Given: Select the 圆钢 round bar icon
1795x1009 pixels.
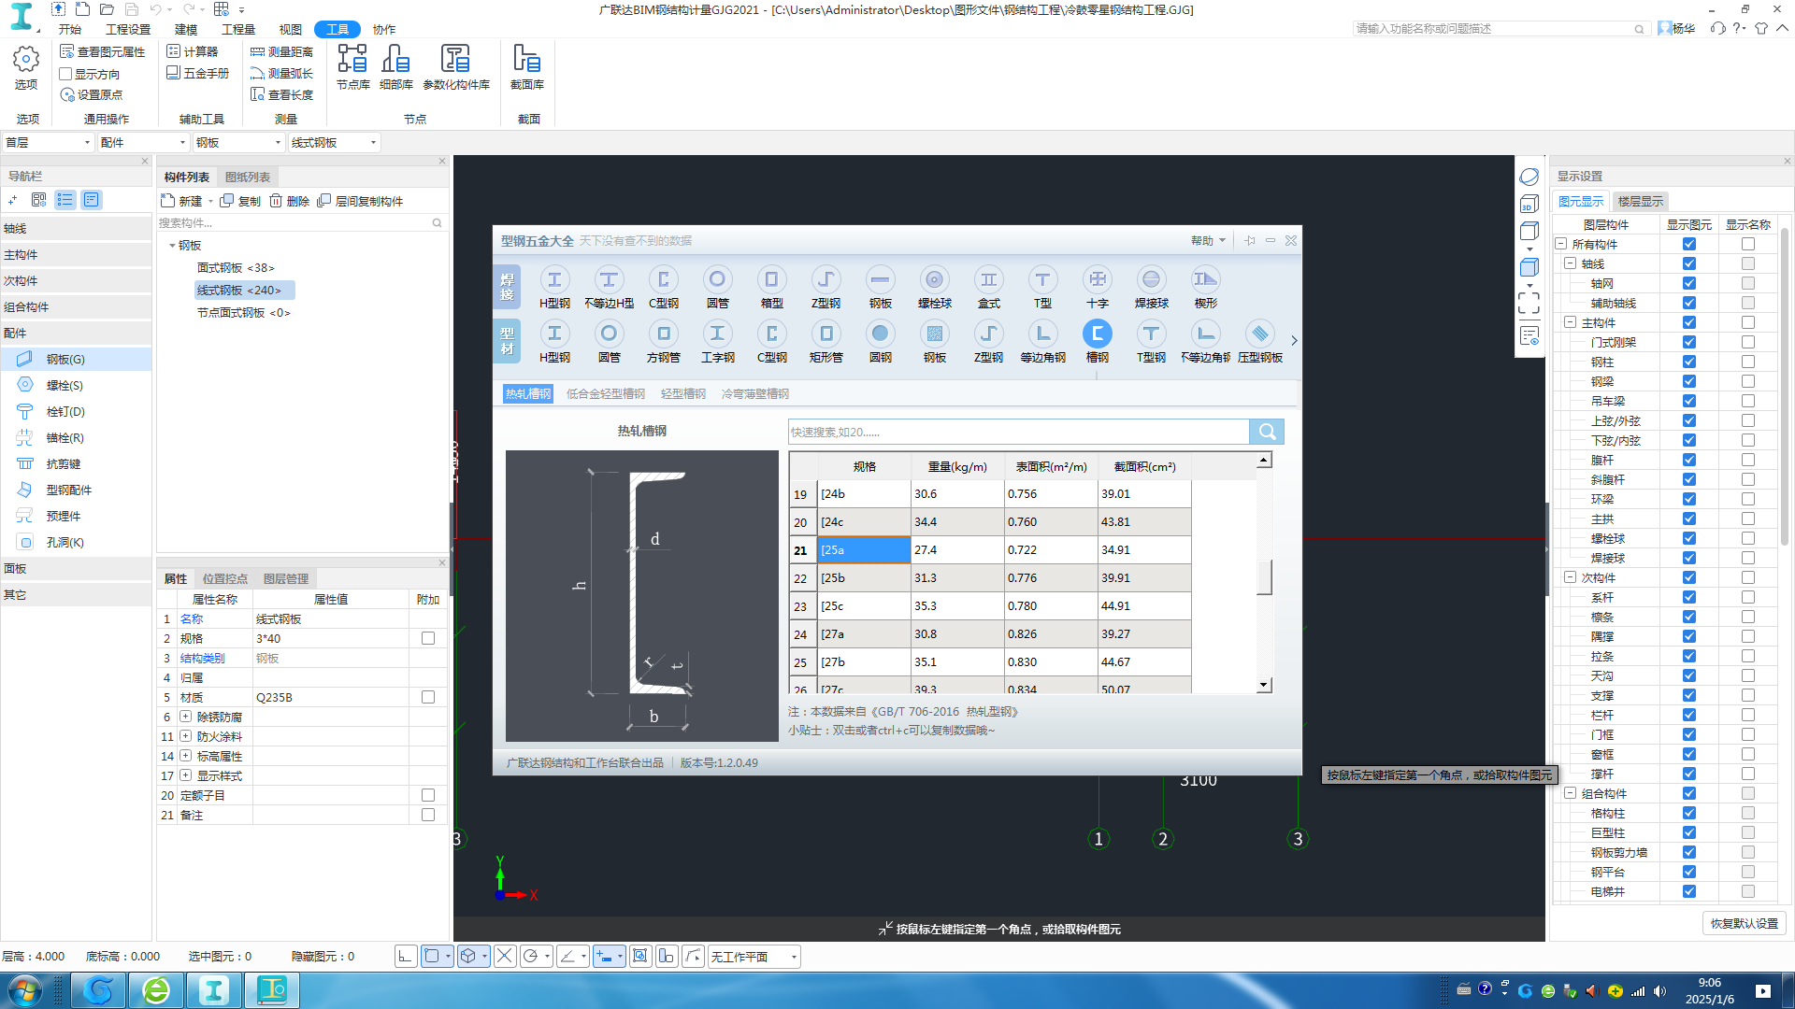Looking at the screenshot, I should [x=880, y=341].
